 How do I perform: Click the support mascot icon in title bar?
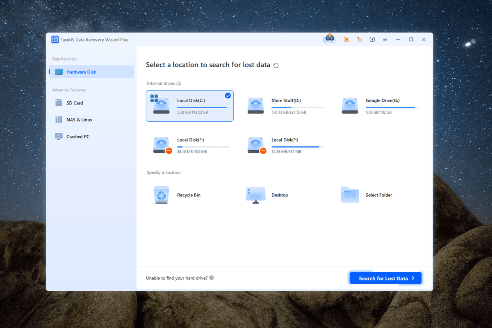coord(330,38)
